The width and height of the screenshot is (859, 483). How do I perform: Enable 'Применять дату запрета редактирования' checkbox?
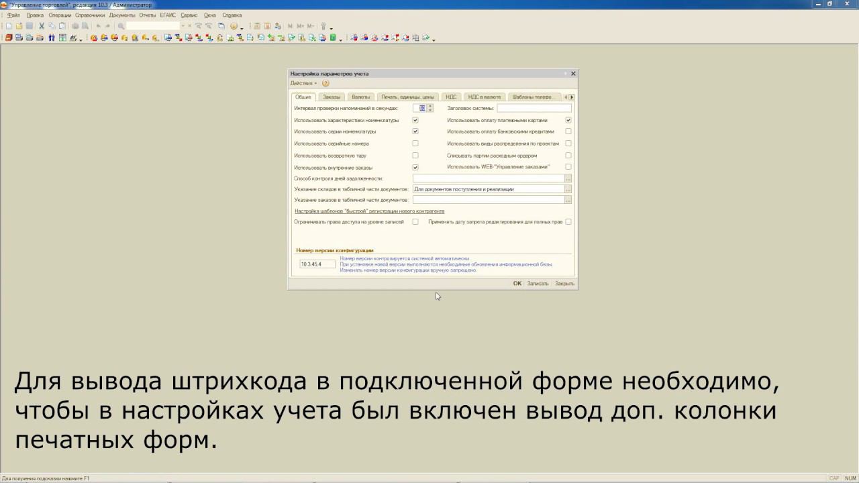pyautogui.click(x=568, y=221)
